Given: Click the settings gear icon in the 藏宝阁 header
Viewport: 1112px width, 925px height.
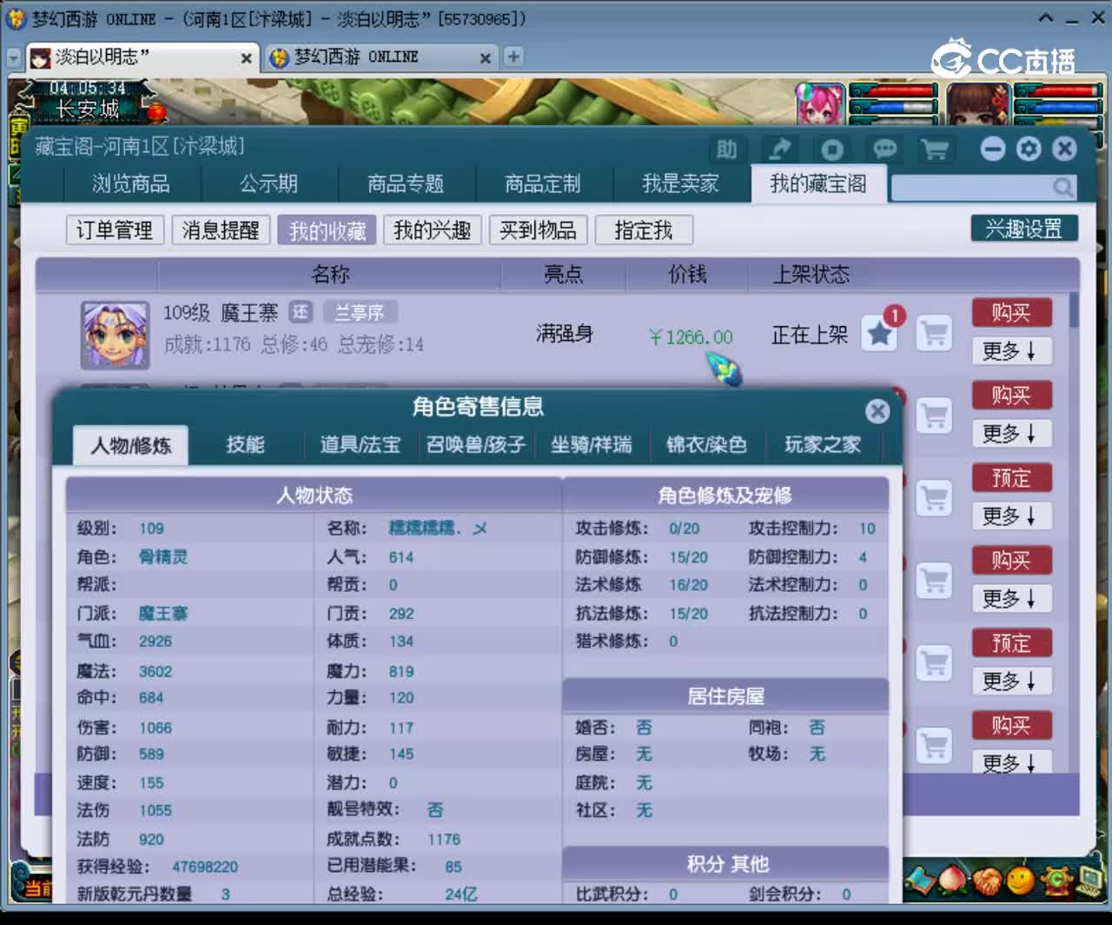Looking at the screenshot, I should tap(1029, 149).
